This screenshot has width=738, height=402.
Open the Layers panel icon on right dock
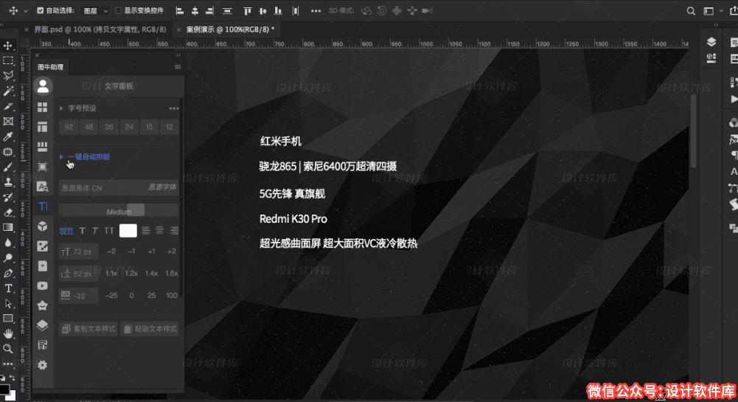(x=711, y=42)
